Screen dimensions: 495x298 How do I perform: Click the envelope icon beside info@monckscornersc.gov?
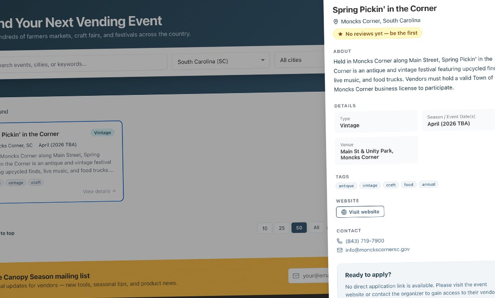point(340,250)
